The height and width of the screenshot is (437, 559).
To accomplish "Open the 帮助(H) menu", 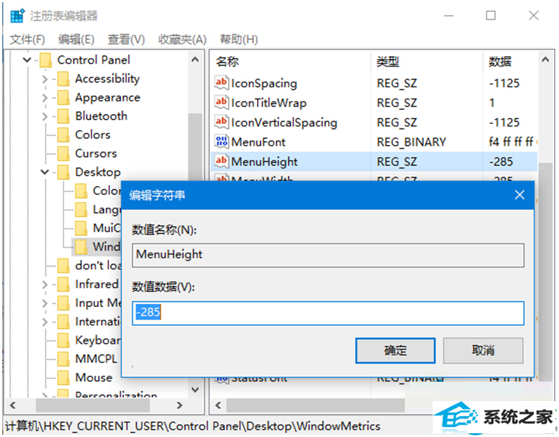I will tap(239, 39).
